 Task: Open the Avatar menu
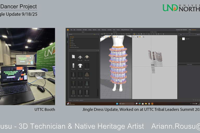click(99, 30)
